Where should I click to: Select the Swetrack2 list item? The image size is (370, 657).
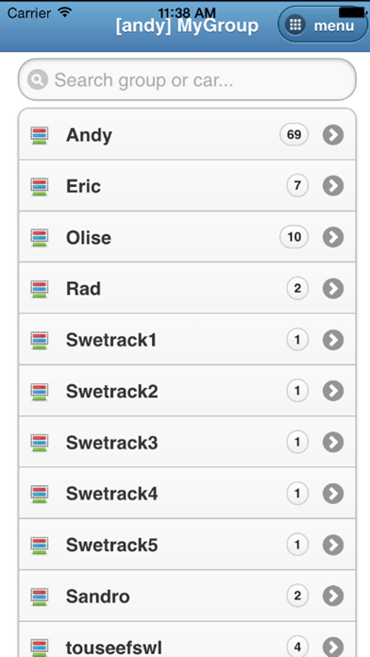coord(187,391)
